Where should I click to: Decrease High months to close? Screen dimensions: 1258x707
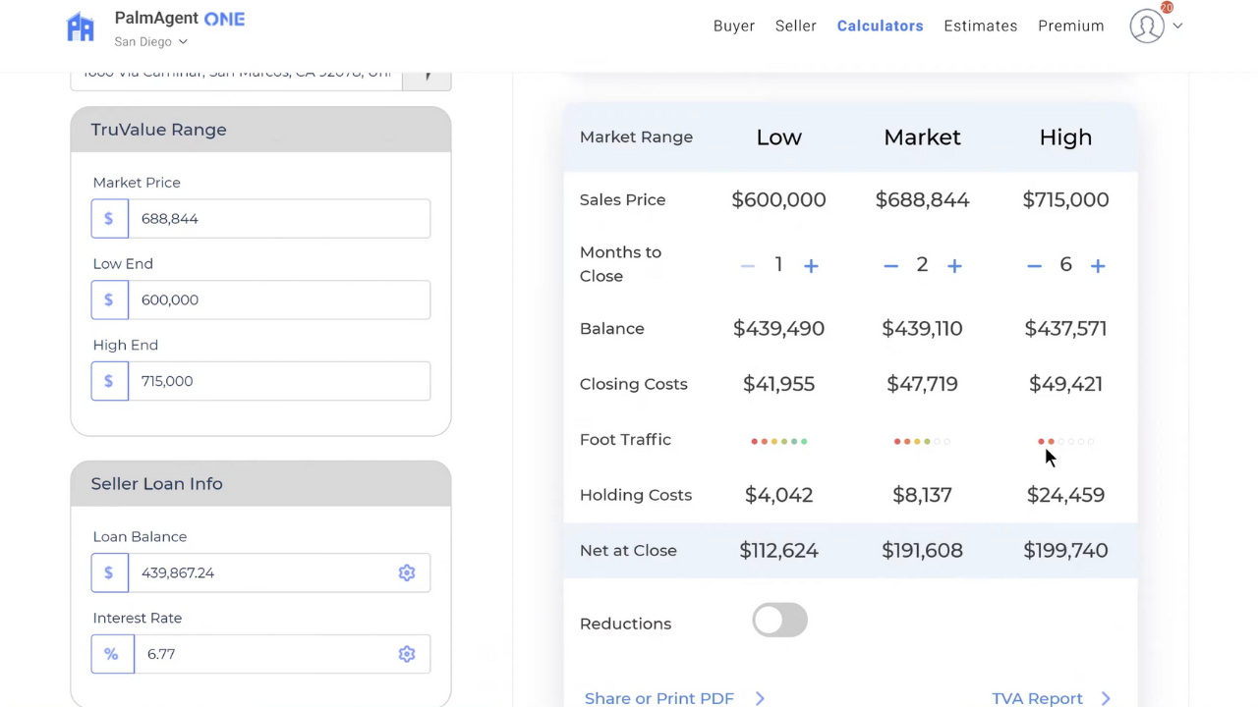click(x=1034, y=265)
